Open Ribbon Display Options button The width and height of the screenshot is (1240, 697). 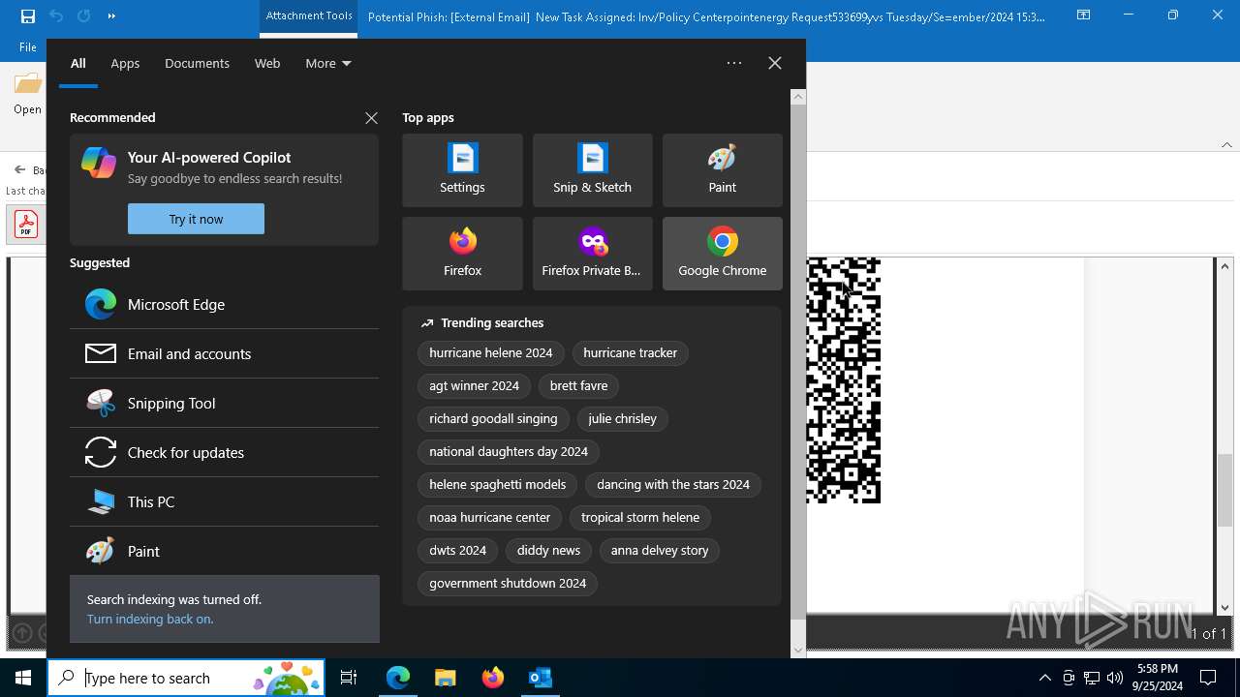1084,15
